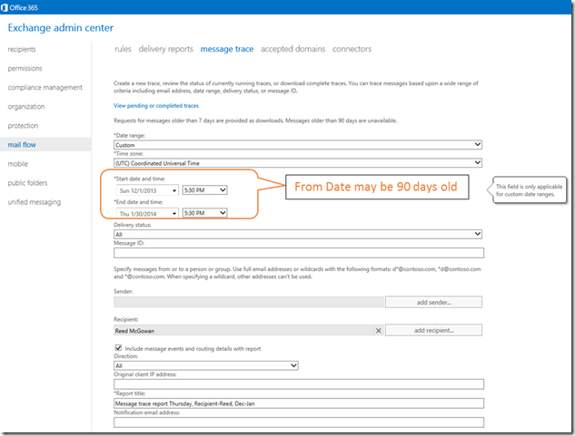Open the start date picker showing Sun 12/1/2013

click(x=147, y=190)
